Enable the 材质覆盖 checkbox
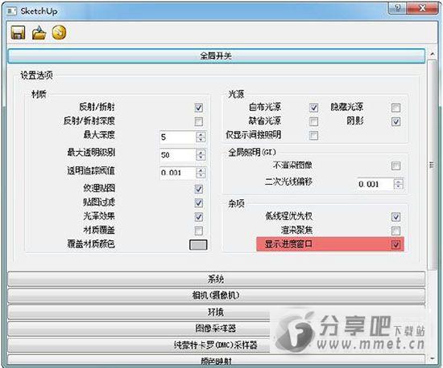443x368 pixels. coord(199,231)
